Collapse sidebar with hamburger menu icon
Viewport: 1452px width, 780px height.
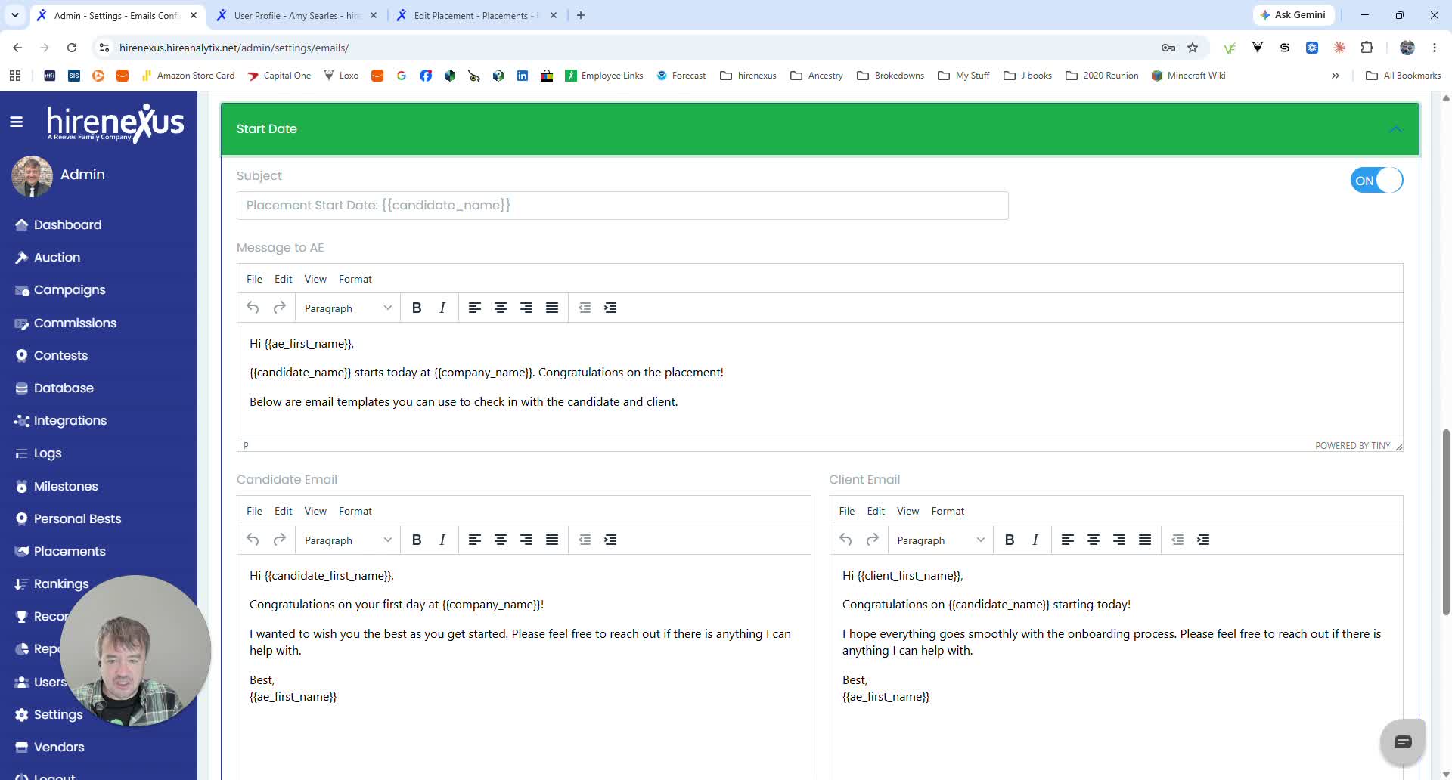click(16, 122)
